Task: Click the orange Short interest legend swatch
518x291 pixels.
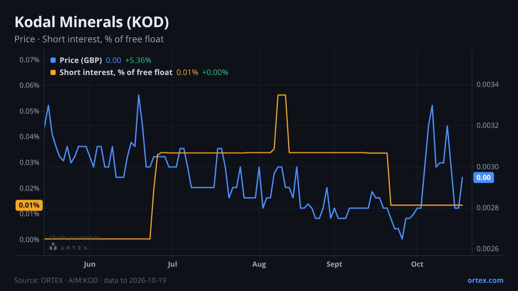Action: [53, 72]
